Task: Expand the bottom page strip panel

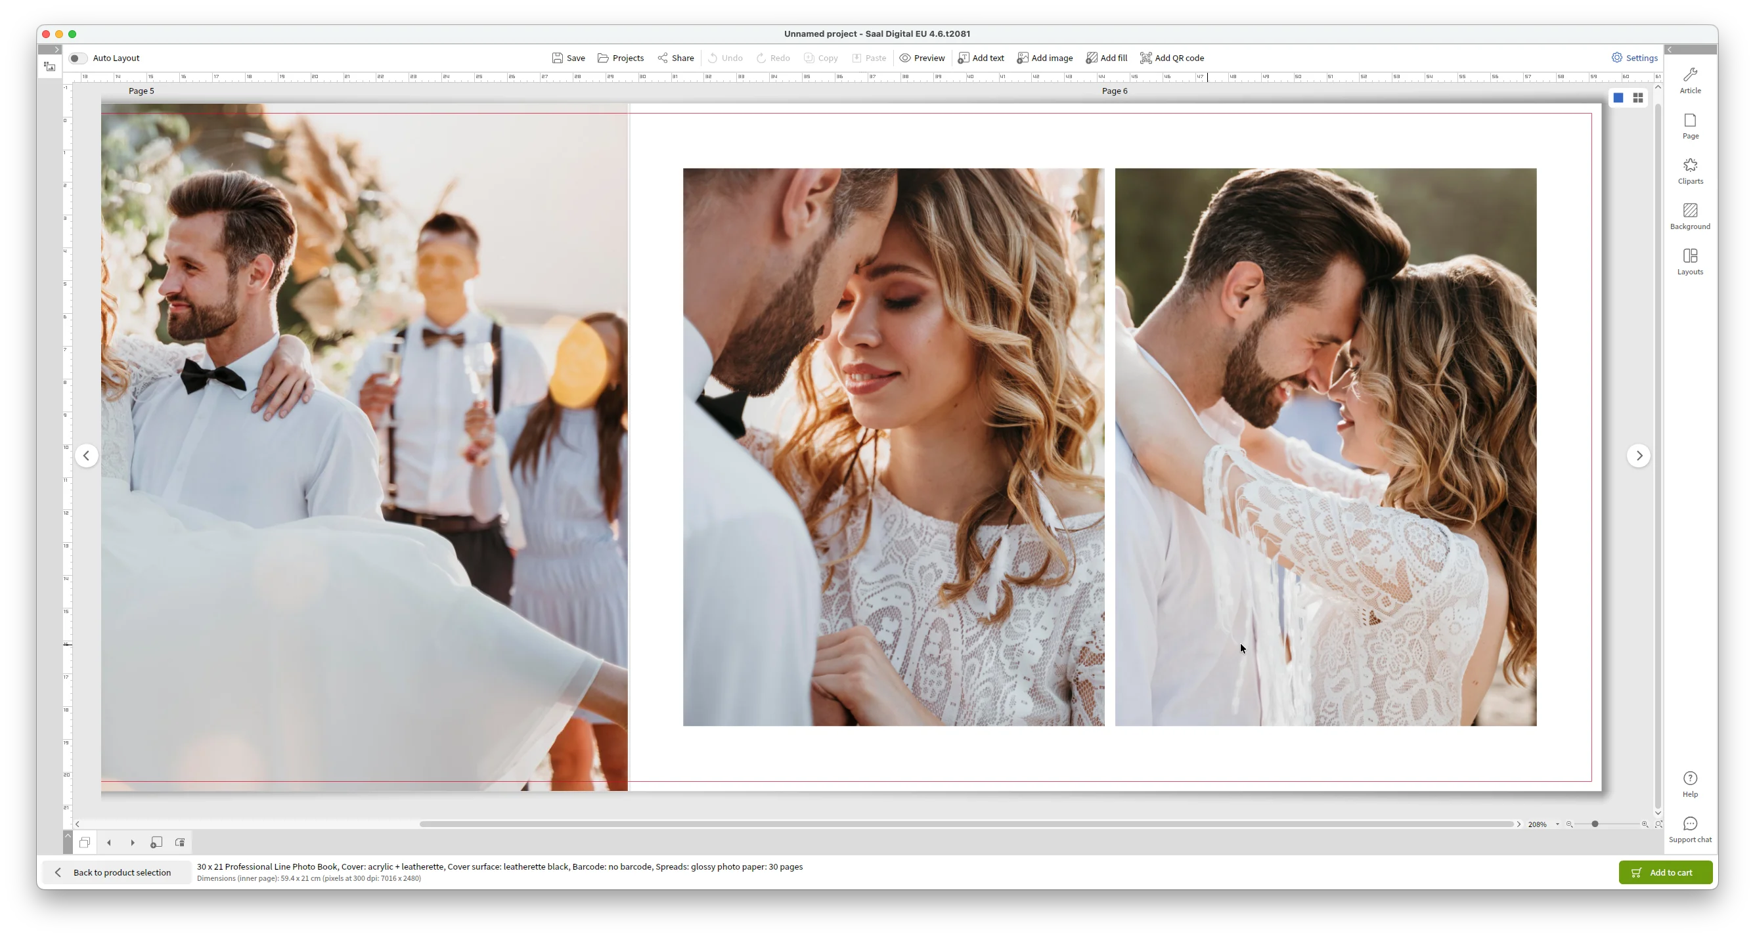Action: pos(68,836)
